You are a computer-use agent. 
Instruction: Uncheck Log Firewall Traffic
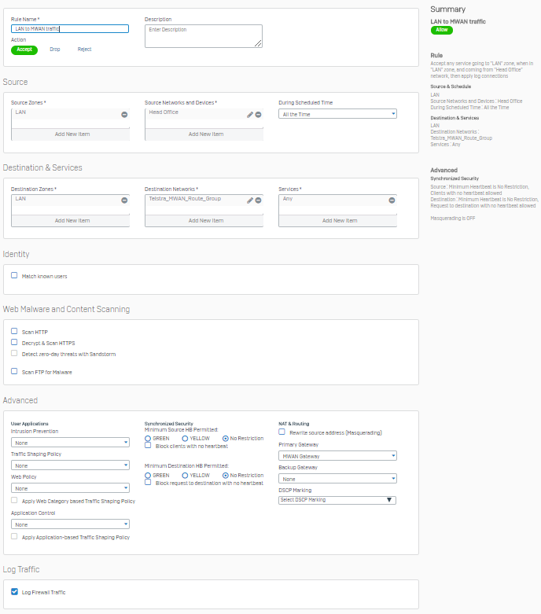coord(14,591)
